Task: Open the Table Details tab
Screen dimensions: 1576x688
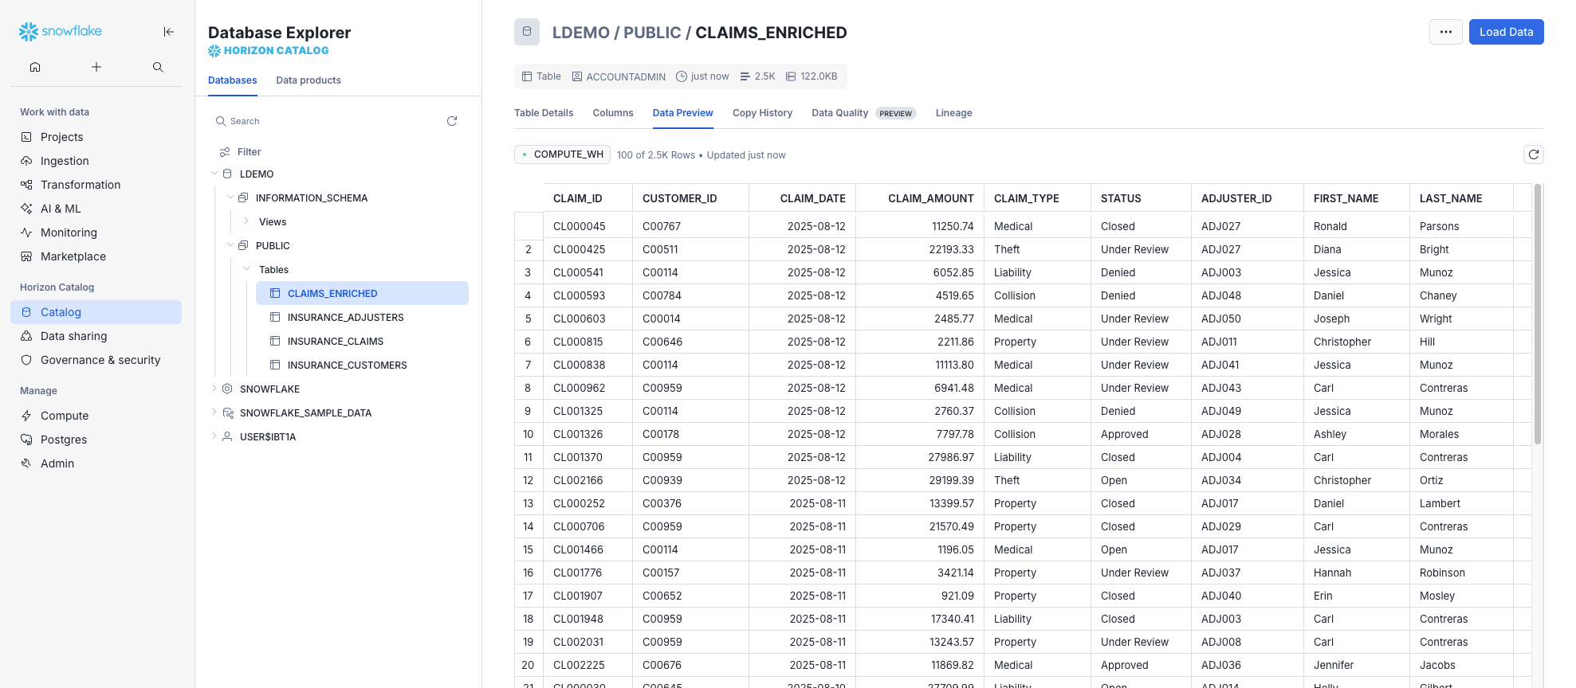Action: (544, 113)
